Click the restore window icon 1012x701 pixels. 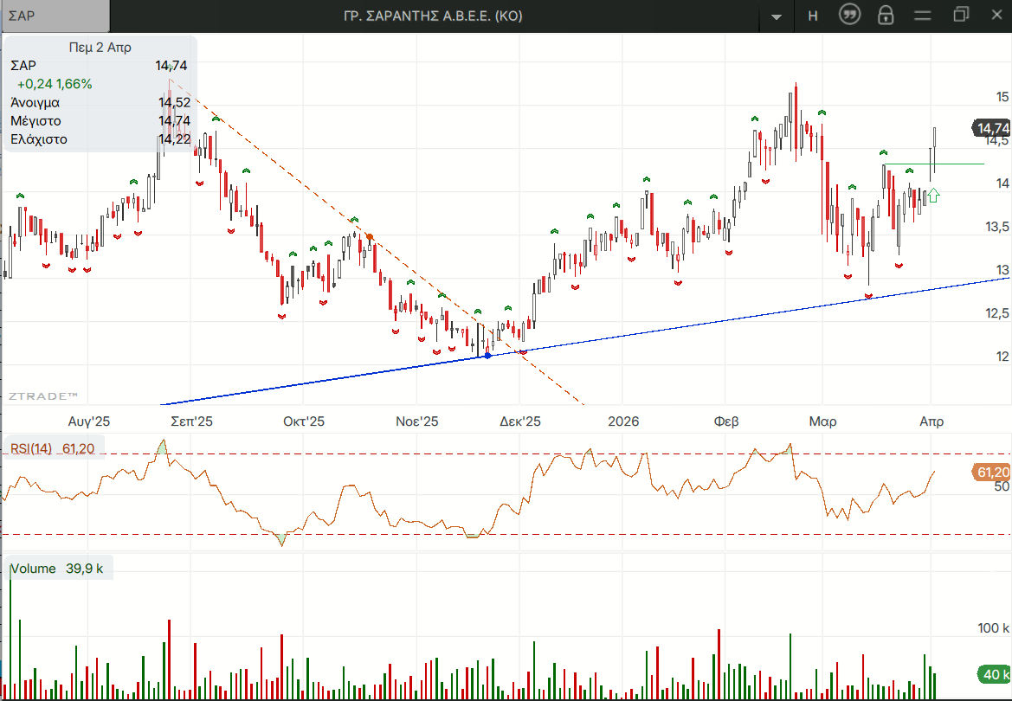(961, 16)
